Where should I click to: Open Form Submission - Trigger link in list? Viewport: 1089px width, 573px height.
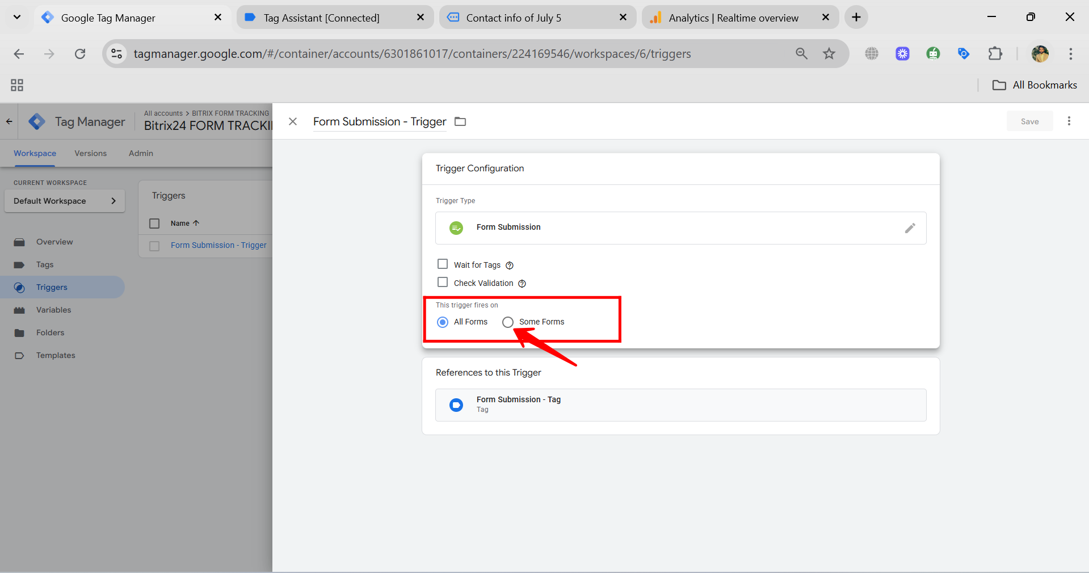coord(218,245)
